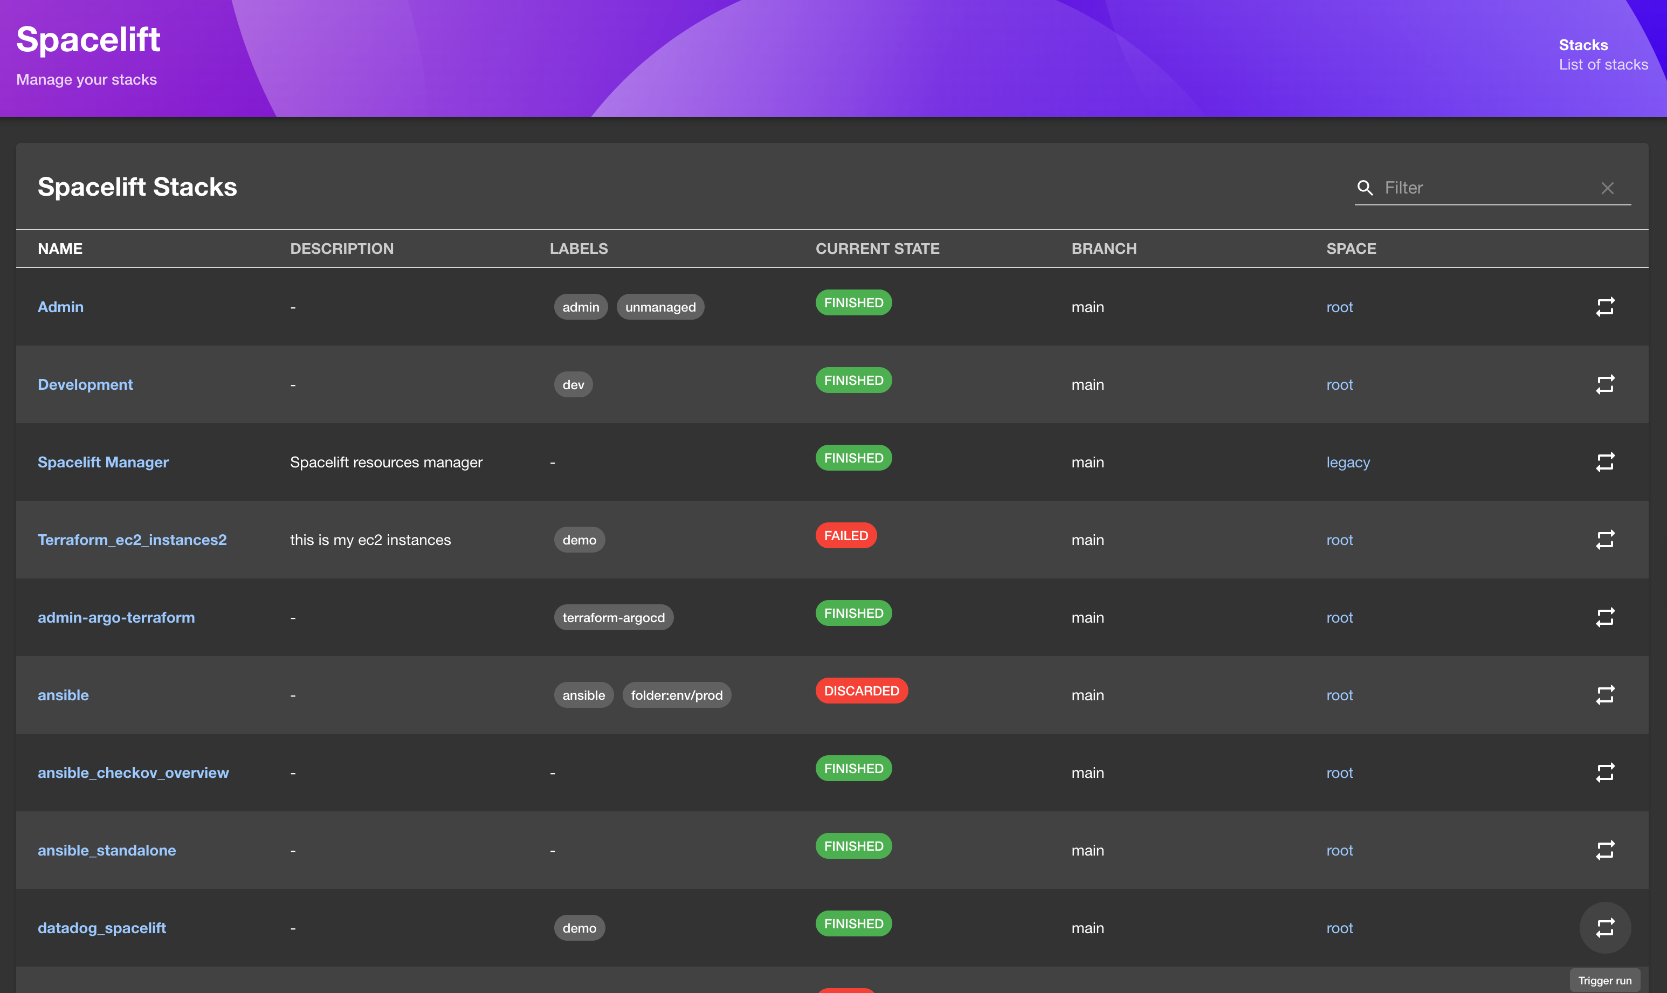Screen dimensions: 1667x993
Task: Click the search magnifier icon
Action: [x=1365, y=188]
